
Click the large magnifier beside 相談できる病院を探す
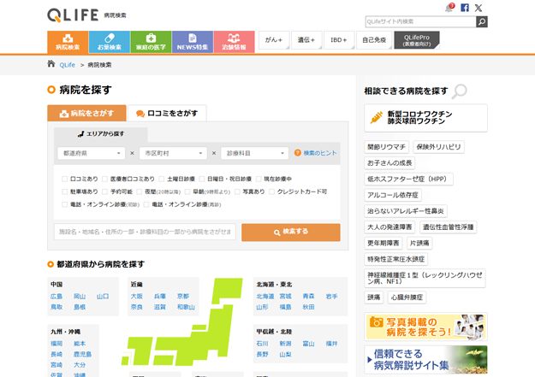(x=460, y=91)
